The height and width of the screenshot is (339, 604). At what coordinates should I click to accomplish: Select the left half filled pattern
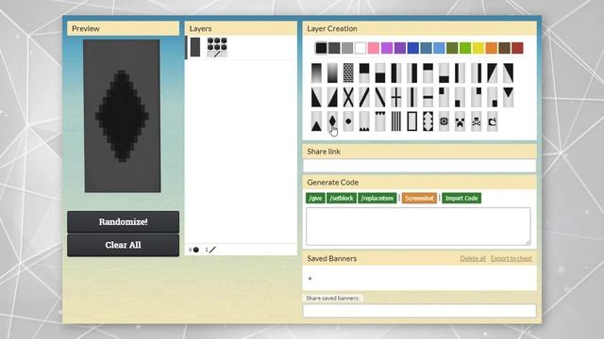pyautogui.click(x=396, y=73)
